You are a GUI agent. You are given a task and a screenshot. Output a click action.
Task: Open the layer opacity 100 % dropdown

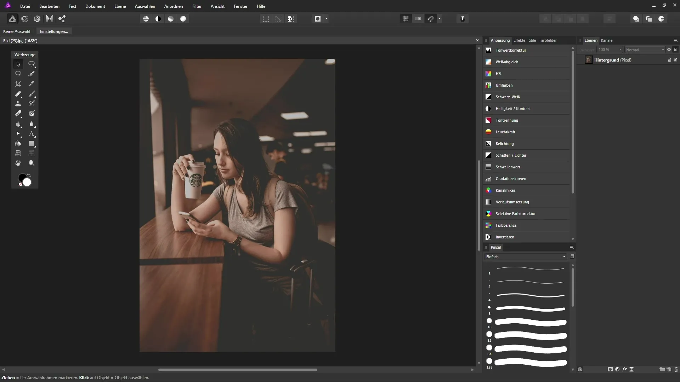[610, 50]
